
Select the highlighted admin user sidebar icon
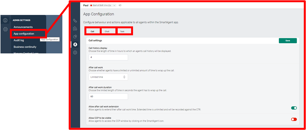(75, 44)
